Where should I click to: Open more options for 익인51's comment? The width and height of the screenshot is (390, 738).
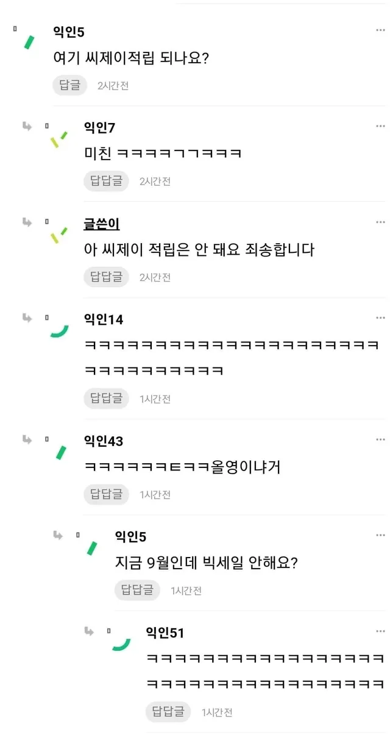tap(380, 632)
